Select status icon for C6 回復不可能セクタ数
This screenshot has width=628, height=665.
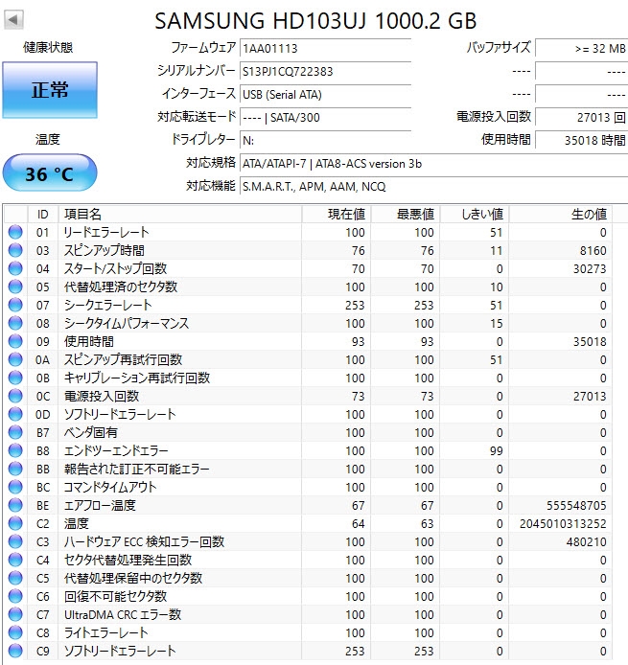(15, 597)
